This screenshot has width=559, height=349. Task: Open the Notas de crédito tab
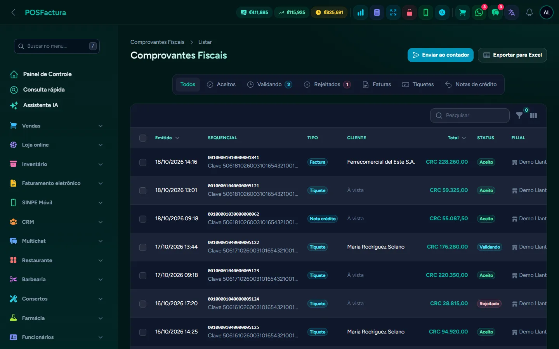(x=471, y=85)
